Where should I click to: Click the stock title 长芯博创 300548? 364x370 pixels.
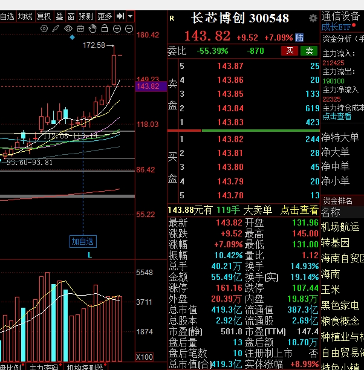pos(240,18)
